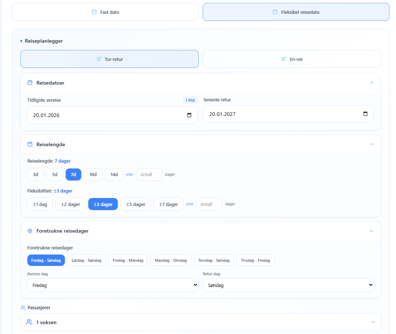Collapse the Reisedatoer section chevron

click(372, 82)
